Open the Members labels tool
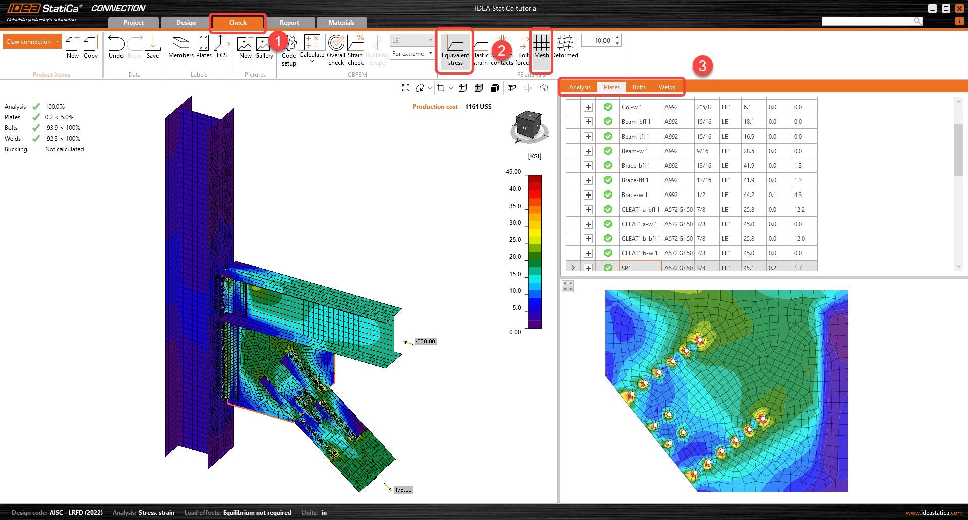Image resolution: width=968 pixels, height=520 pixels. tap(180, 47)
